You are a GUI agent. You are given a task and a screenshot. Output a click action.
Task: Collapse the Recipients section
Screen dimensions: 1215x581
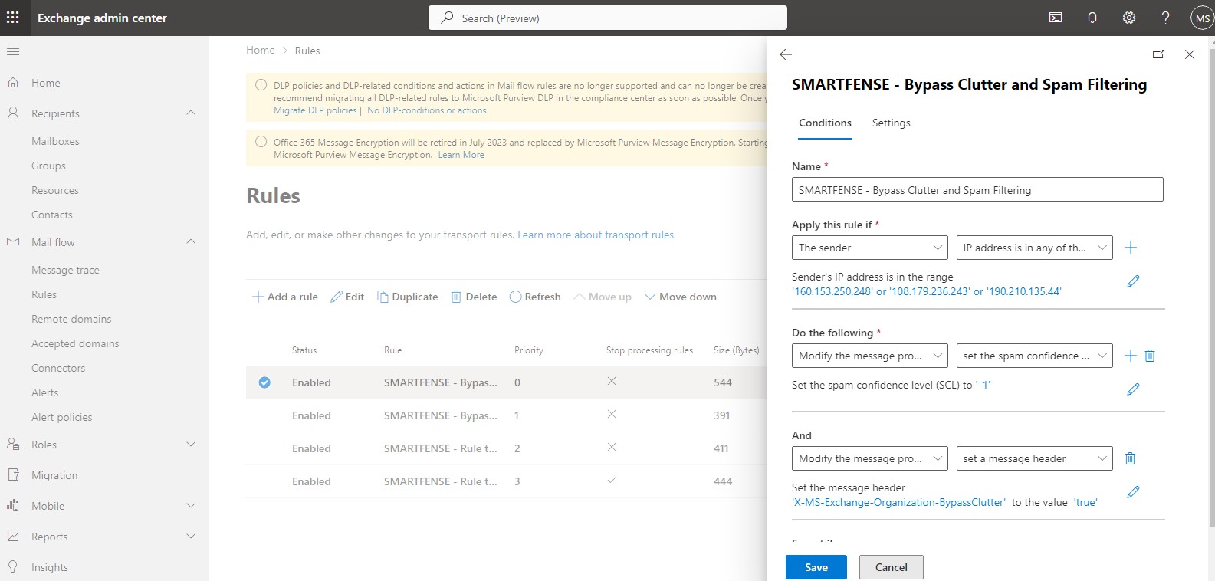pyautogui.click(x=191, y=113)
